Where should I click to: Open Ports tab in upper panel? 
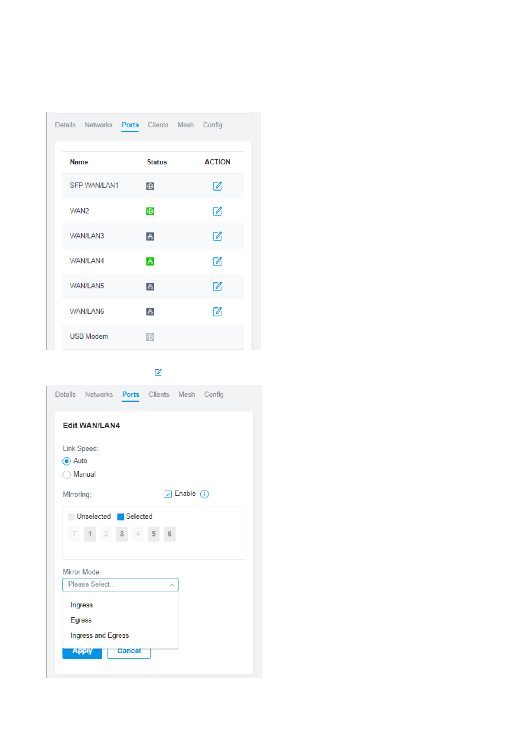(x=130, y=125)
